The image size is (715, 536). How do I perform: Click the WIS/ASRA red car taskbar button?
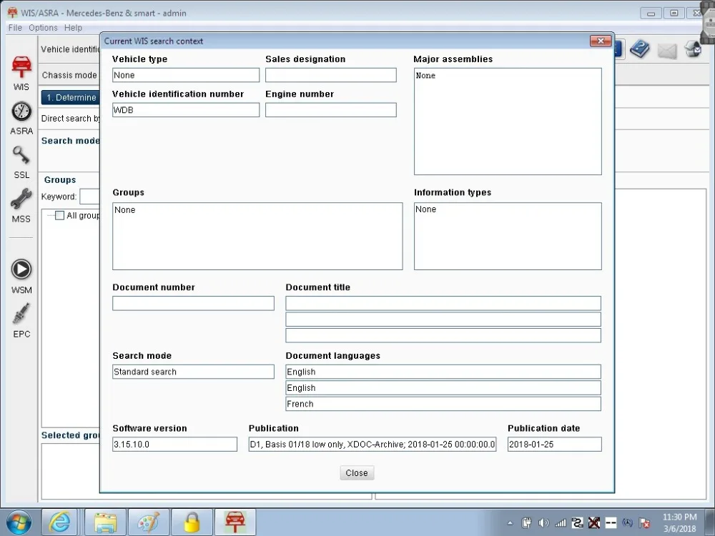click(235, 522)
